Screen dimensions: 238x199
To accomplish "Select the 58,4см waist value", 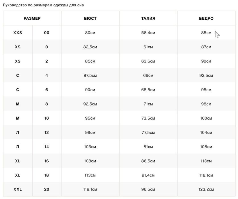I will pyautogui.click(x=148, y=33).
